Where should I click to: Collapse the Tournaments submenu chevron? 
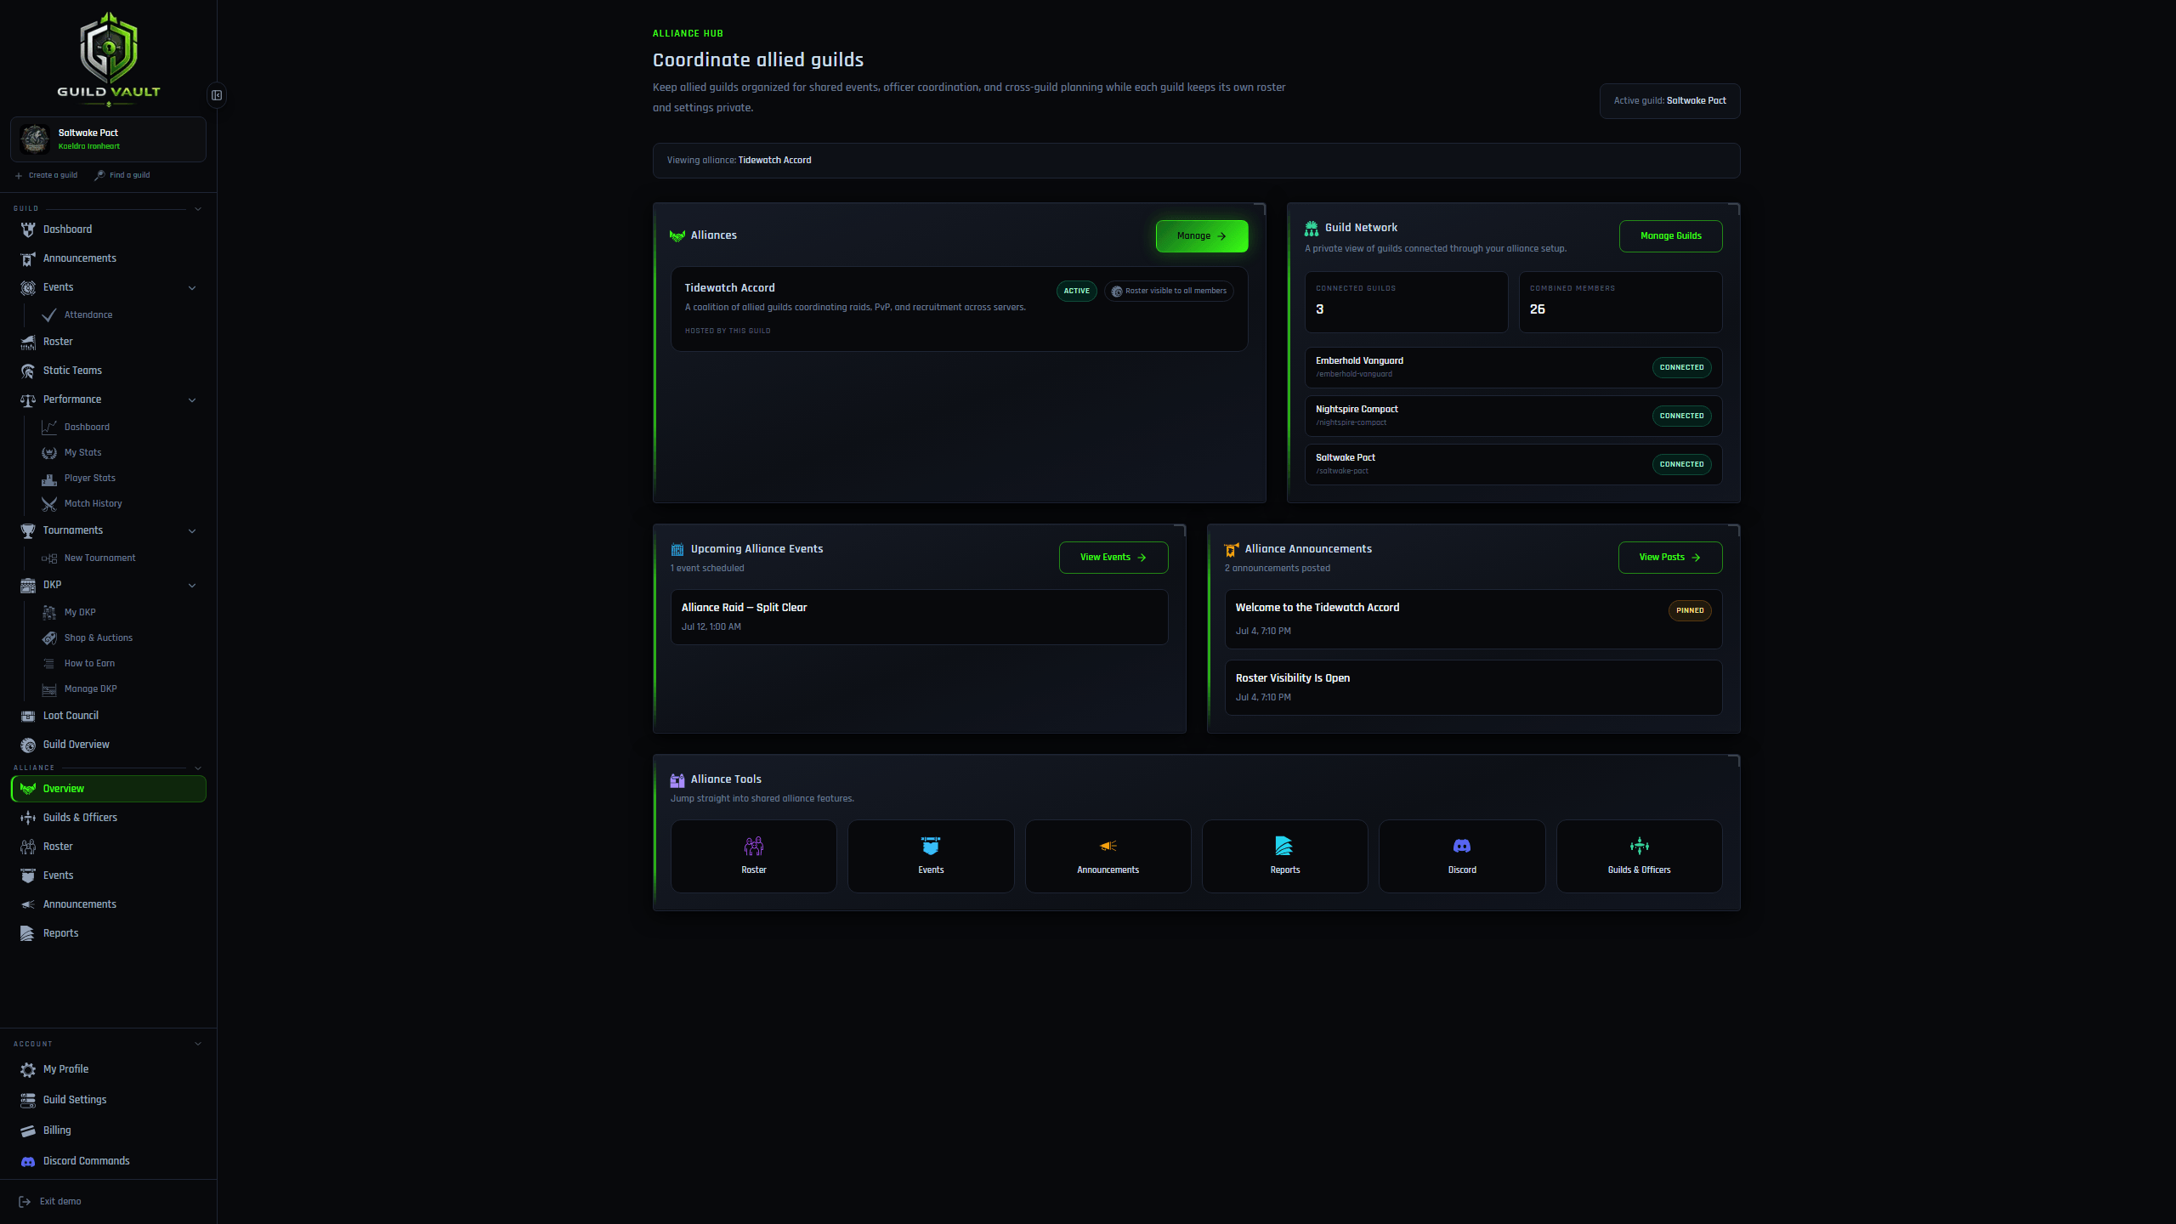point(192,531)
